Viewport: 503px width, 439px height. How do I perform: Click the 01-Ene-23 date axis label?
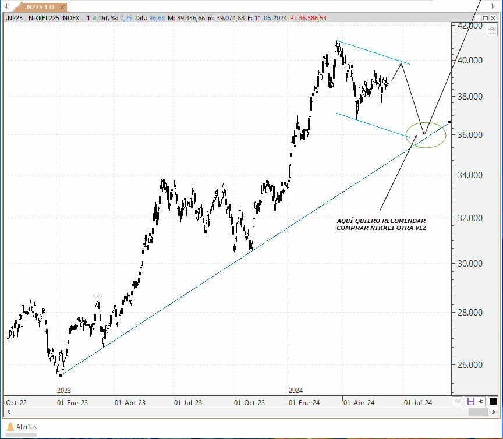point(73,403)
